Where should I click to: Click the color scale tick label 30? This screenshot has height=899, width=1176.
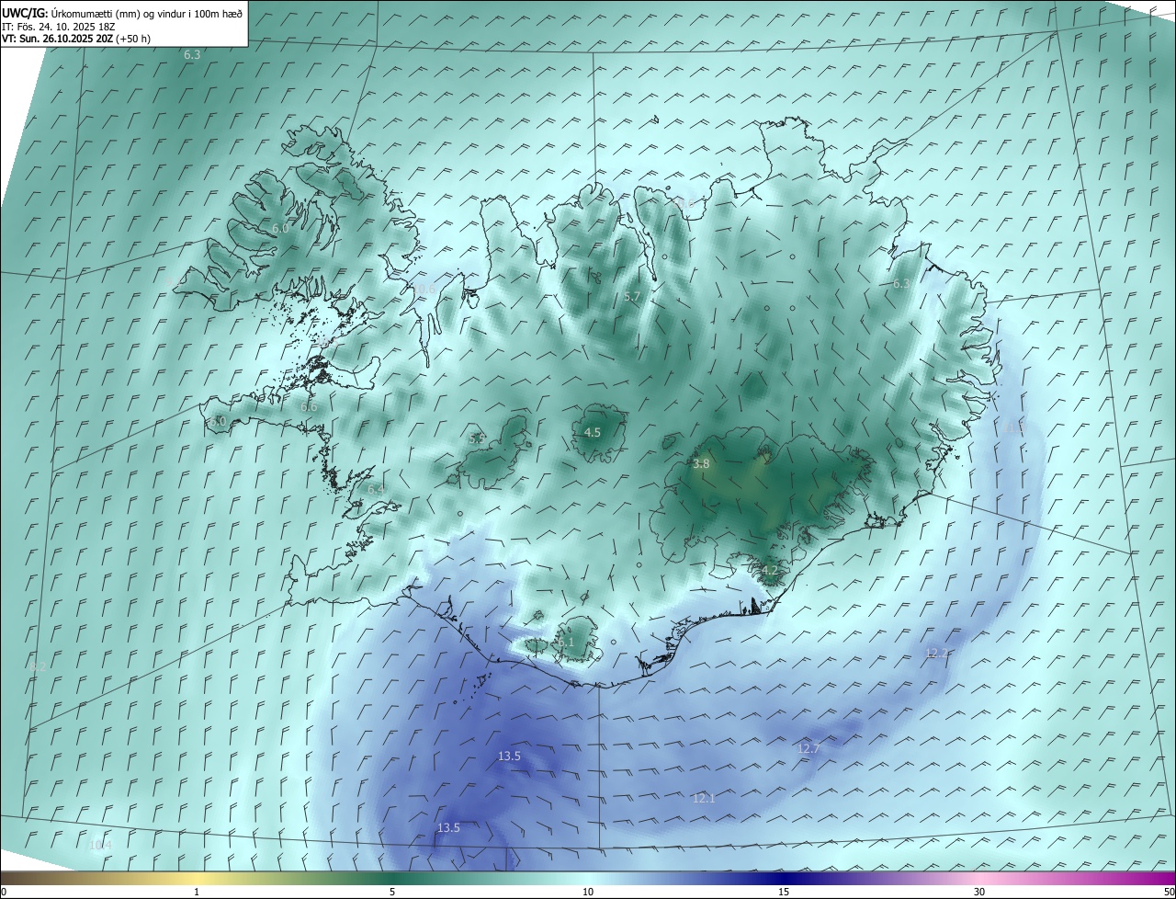pyautogui.click(x=979, y=892)
